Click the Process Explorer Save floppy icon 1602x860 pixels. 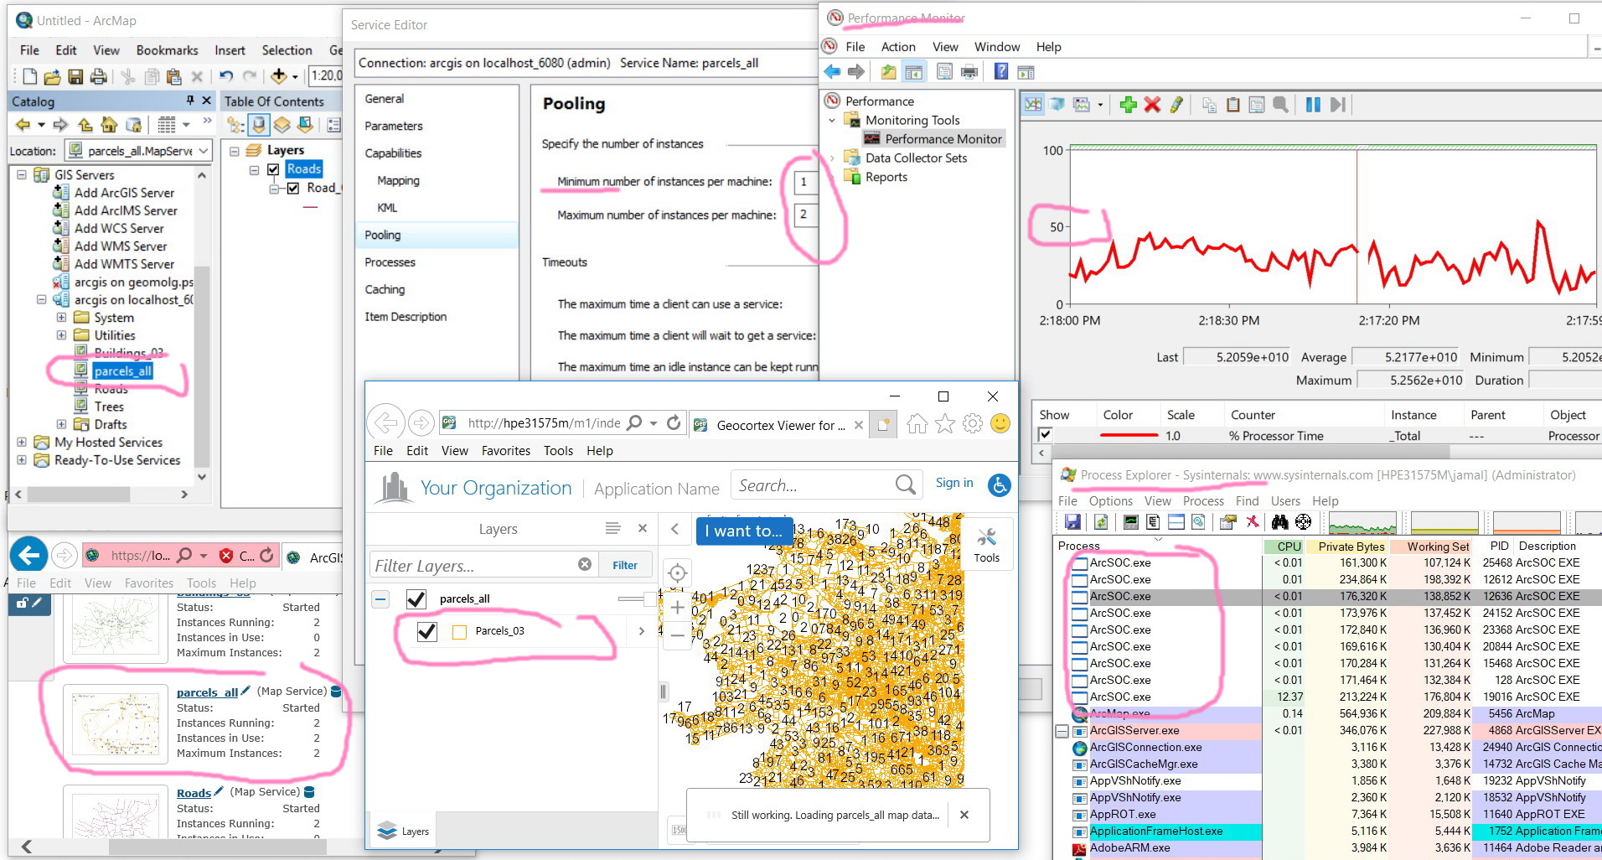(x=1072, y=522)
